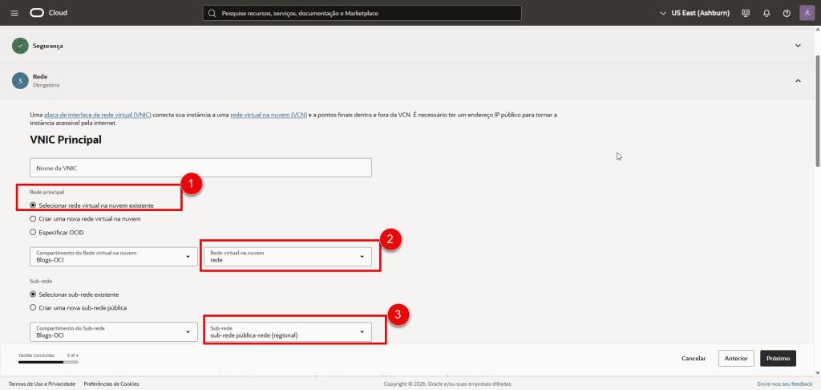The image size is (821, 390).
Task: Click into the 'Nome da VNIC' field
Action: (200, 168)
